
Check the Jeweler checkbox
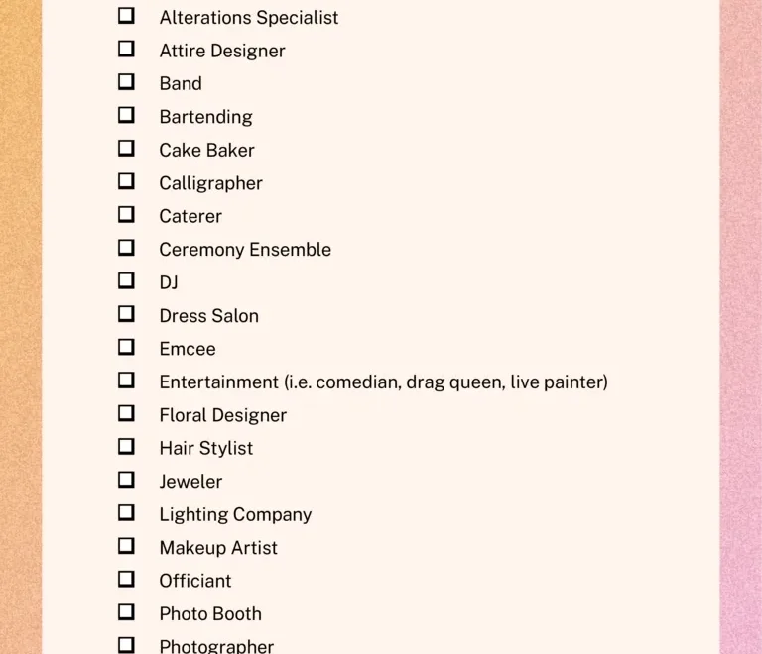(126, 480)
